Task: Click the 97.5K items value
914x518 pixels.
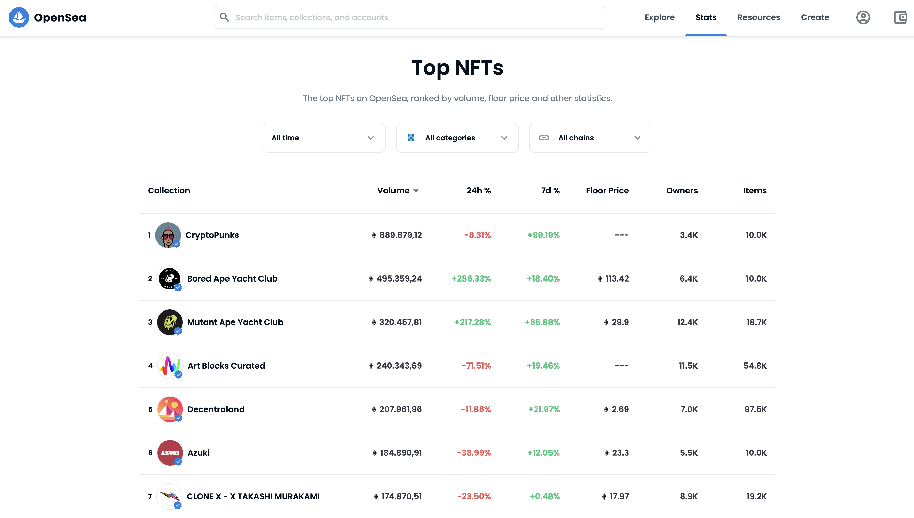Action: [x=755, y=409]
